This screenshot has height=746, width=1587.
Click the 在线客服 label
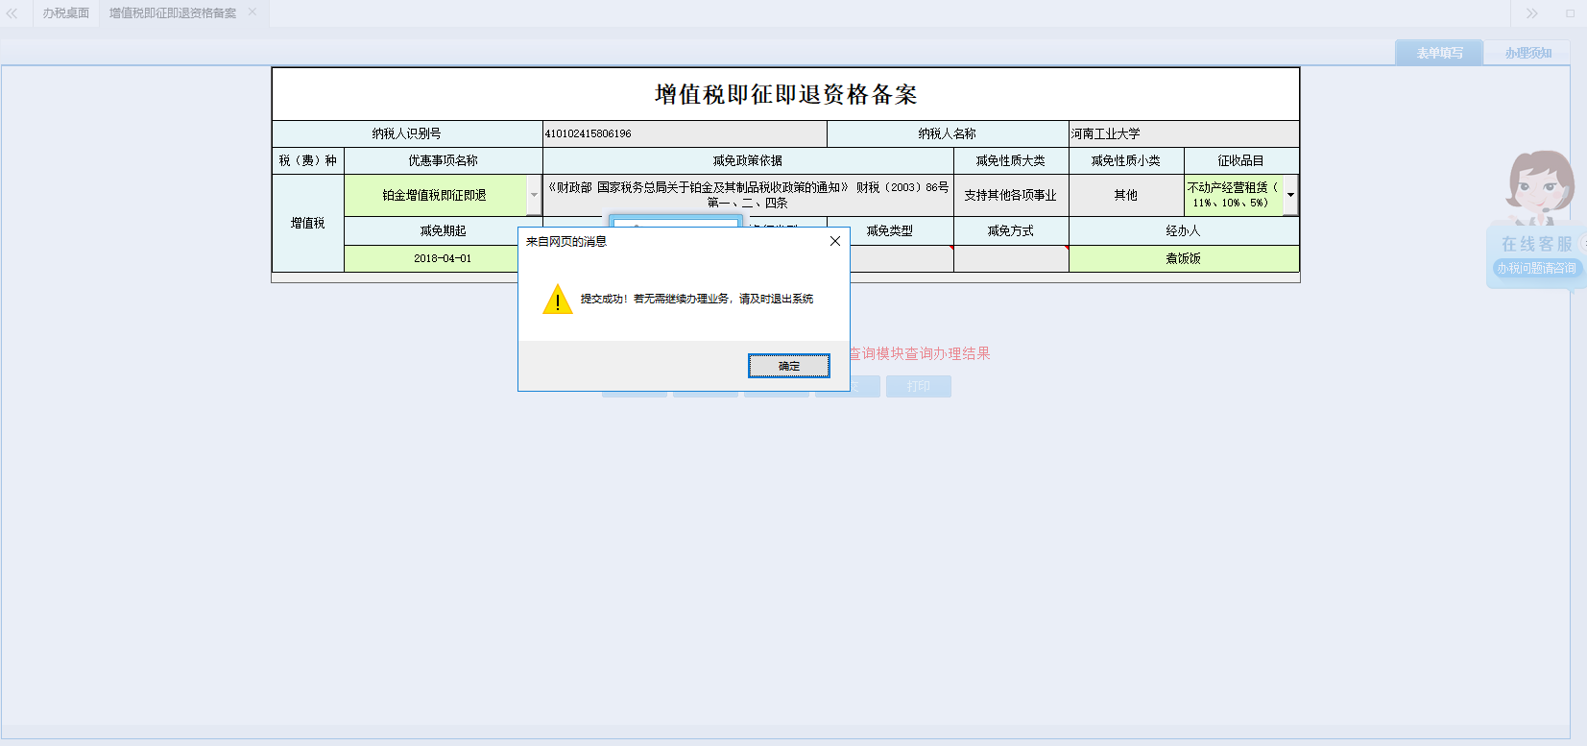click(1536, 244)
